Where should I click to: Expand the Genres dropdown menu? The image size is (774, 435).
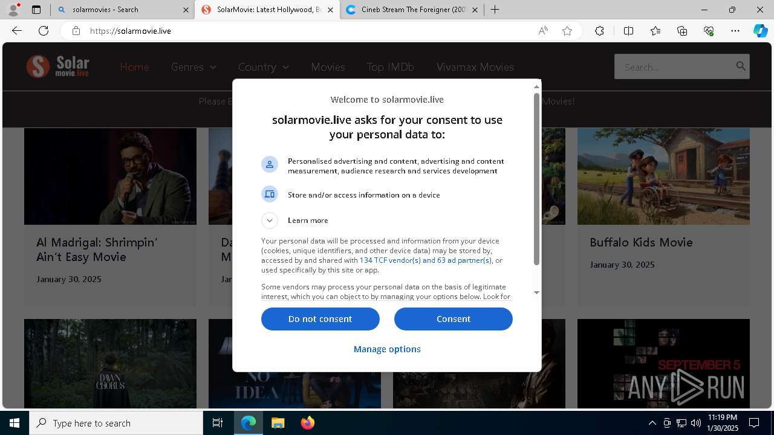[193, 67]
